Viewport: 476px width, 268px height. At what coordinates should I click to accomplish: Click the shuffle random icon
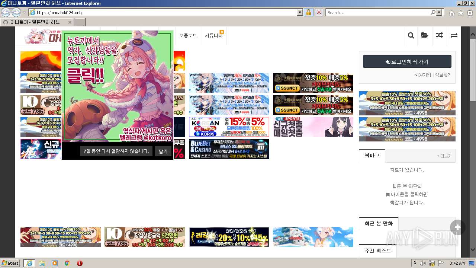[x=439, y=35]
